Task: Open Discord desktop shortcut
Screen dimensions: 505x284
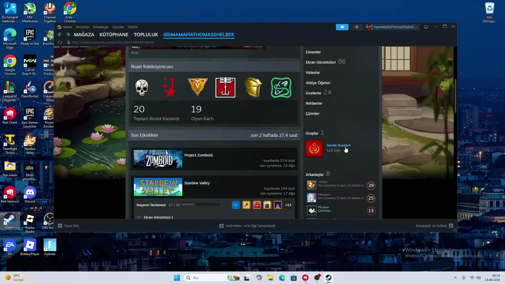Action: [30, 195]
